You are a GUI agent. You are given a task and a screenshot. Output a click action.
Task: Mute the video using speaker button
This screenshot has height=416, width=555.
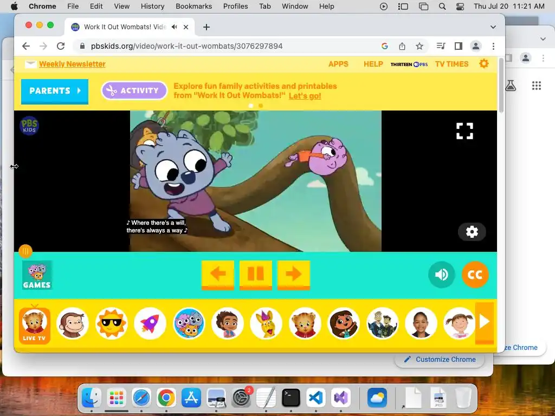(441, 275)
